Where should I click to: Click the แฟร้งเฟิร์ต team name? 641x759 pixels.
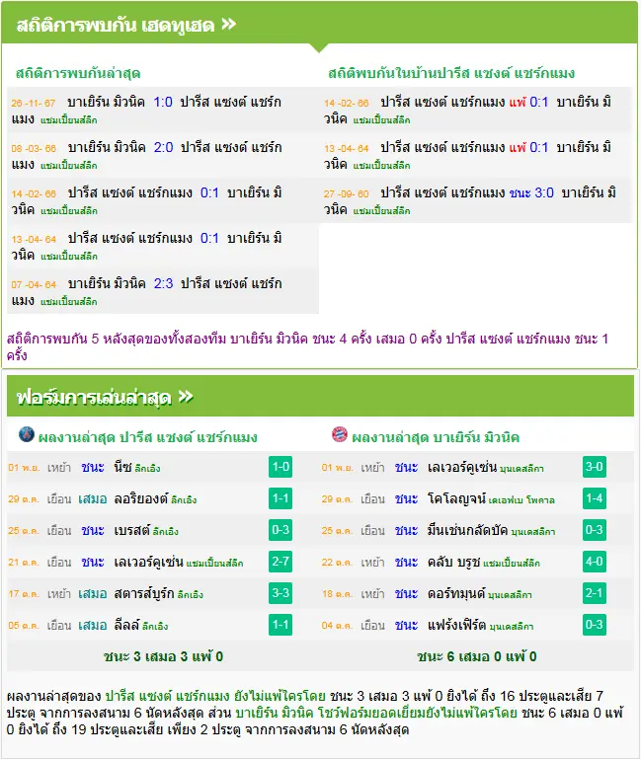tap(456, 625)
